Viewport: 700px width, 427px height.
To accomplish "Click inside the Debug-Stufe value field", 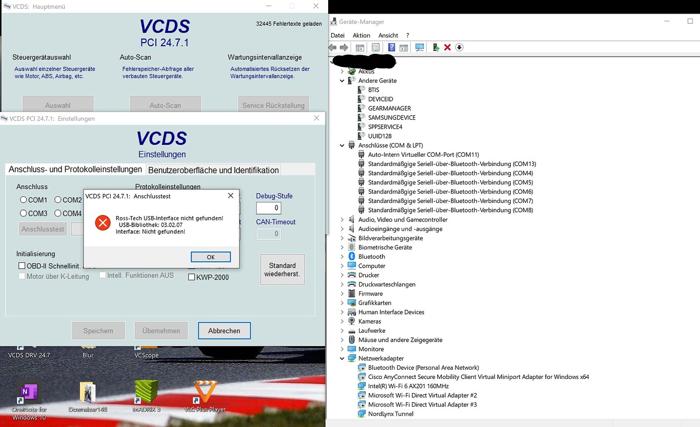I will click(268, 208).
